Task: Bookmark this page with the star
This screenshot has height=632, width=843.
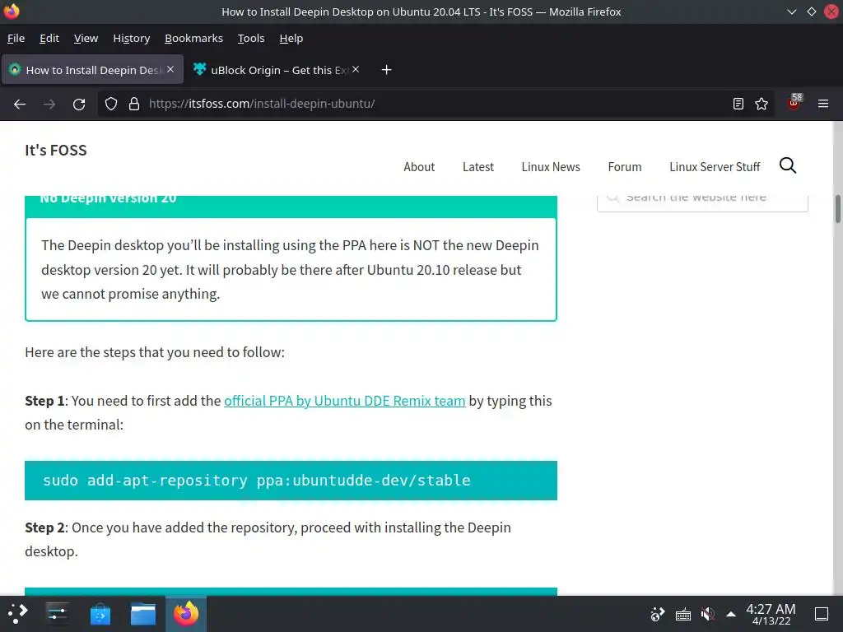Action: pyautogui.click(x=761, y=104)
